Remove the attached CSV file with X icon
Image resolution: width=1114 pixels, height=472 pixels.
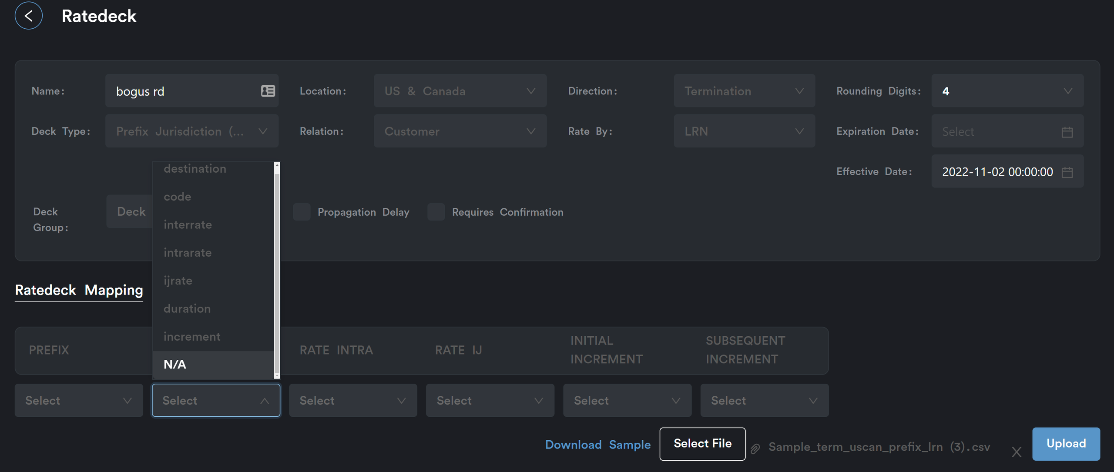pos(1016,452)
